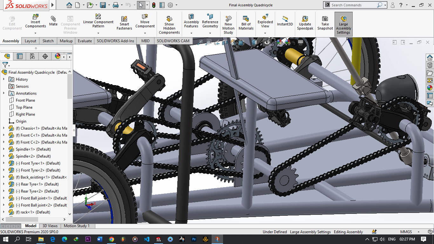Image resolution: width=434 pixels, height=244 pixels.
Task: Click the feature tree vertical scrollbar
Action: click(70, 86)
